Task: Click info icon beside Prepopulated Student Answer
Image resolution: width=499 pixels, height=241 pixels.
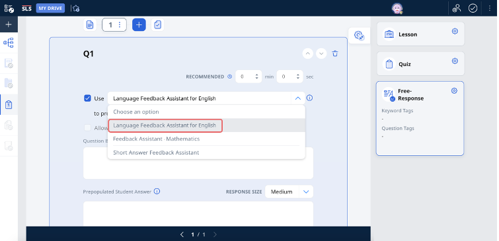Action: tap(157, 191)
